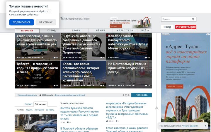Open the rainy cars discussion thumbnail
211x132 pixels.
pos(36,123)
